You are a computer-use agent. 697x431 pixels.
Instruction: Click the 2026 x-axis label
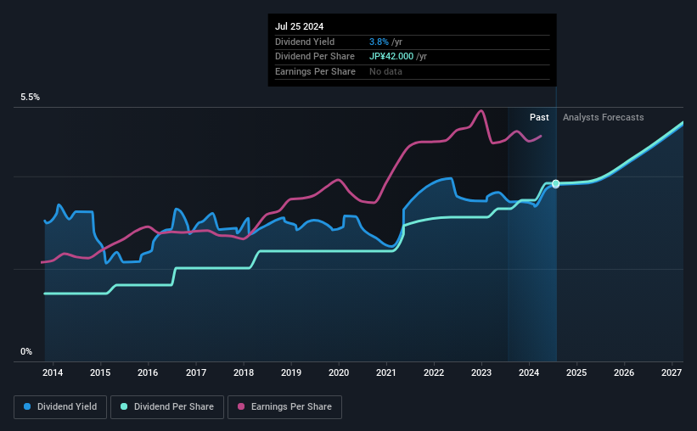click(624, 372)
